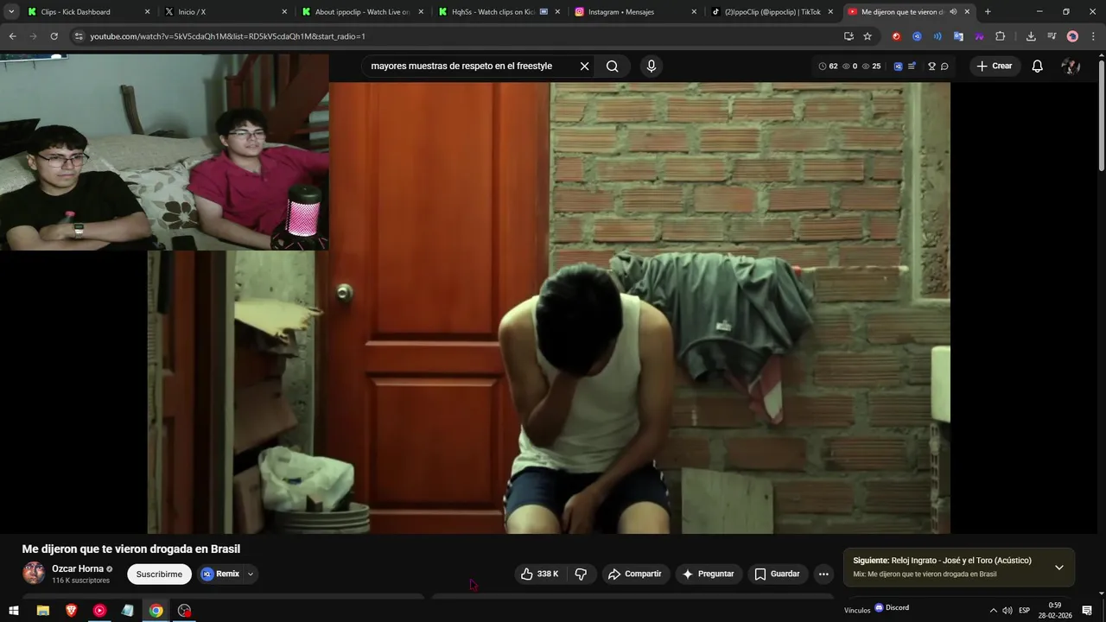Open the Extensions puzzle icon
Viewport: 1106px width, 622px height.
[x=1000, y=36]
